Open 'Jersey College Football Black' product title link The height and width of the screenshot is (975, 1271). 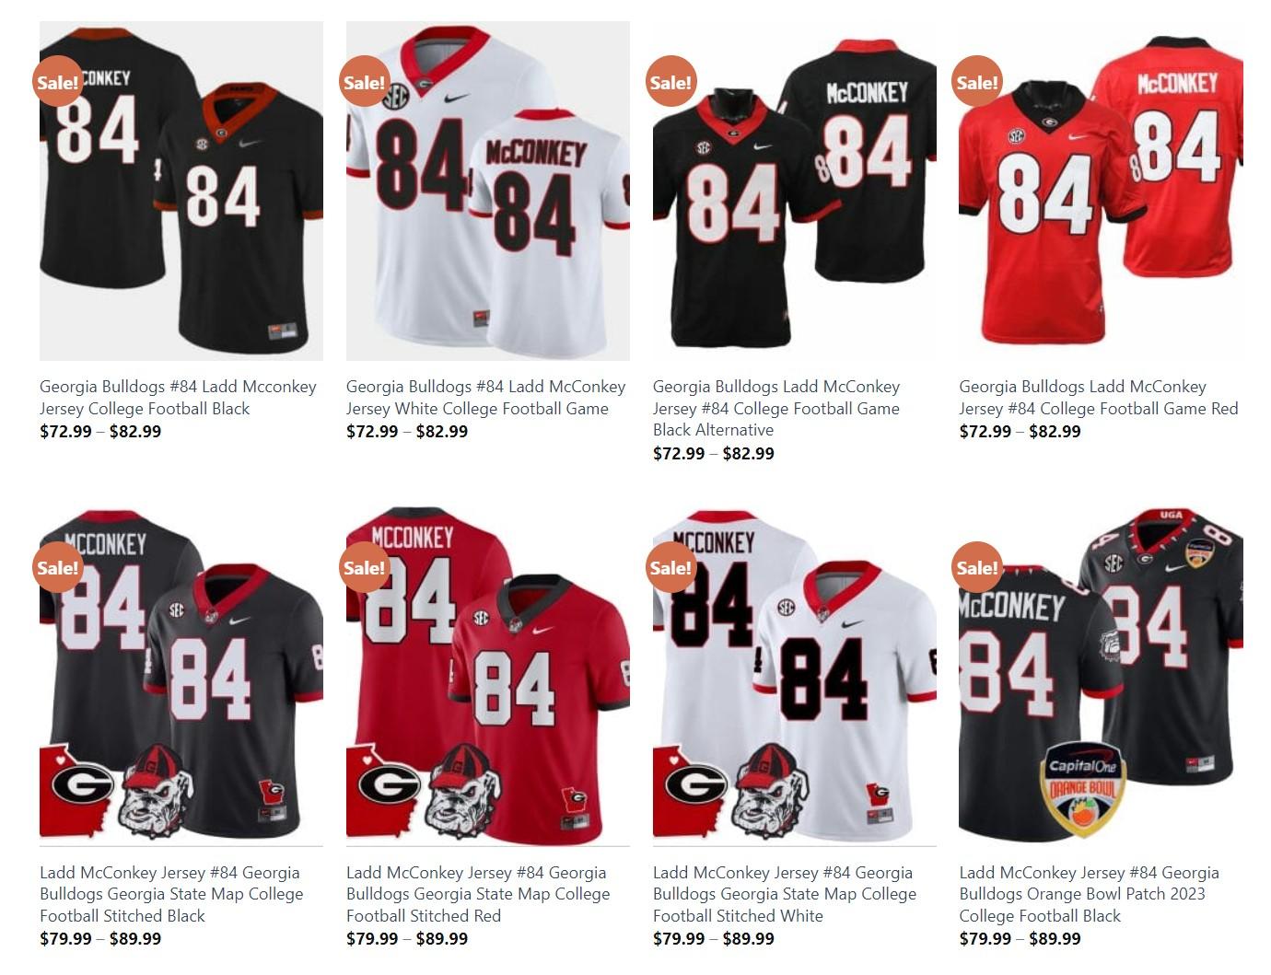tap(178, 398)
